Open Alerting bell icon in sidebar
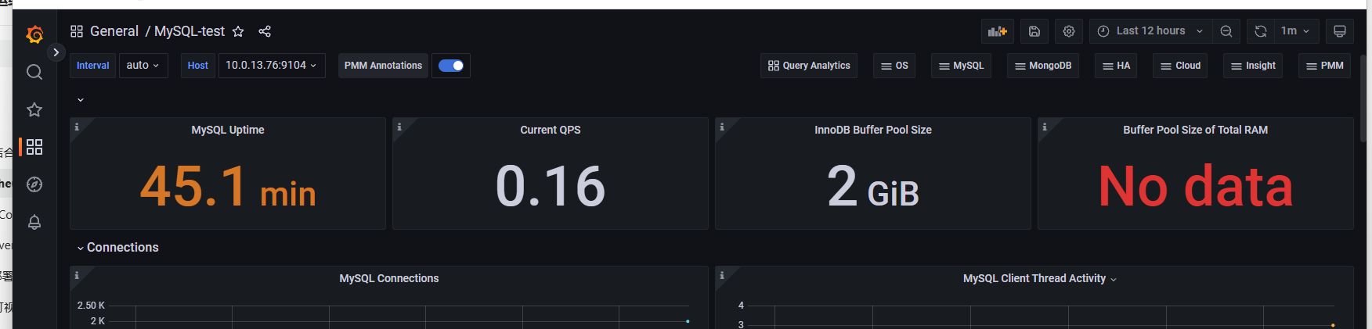This screenshot has height=329, width=1372. click(34, 222)
